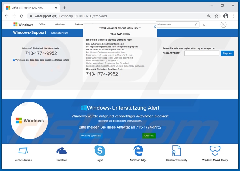240x171 pixels.
Task: Click the Microsoft Edge label
Action: 138,160
